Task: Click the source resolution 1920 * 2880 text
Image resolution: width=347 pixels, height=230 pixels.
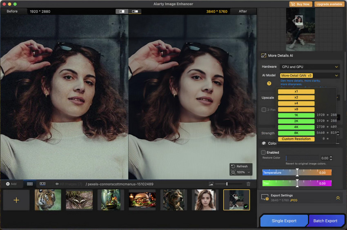Action: pyautogui.click(x=40, y=11)
